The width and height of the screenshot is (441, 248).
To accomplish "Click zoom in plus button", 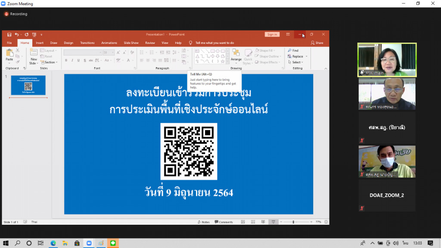I will (x=311, y=222).
